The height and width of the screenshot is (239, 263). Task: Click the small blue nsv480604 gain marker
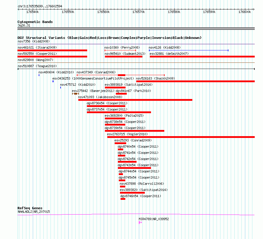pyautogui.click(x=39, y=75)
